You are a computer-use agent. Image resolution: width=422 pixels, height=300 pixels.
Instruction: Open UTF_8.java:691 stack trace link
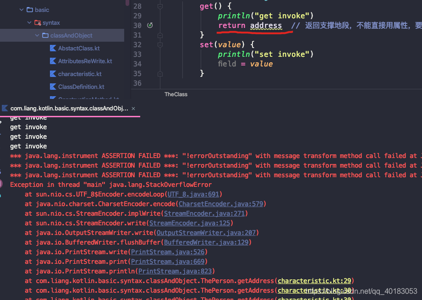coord(193,195)
